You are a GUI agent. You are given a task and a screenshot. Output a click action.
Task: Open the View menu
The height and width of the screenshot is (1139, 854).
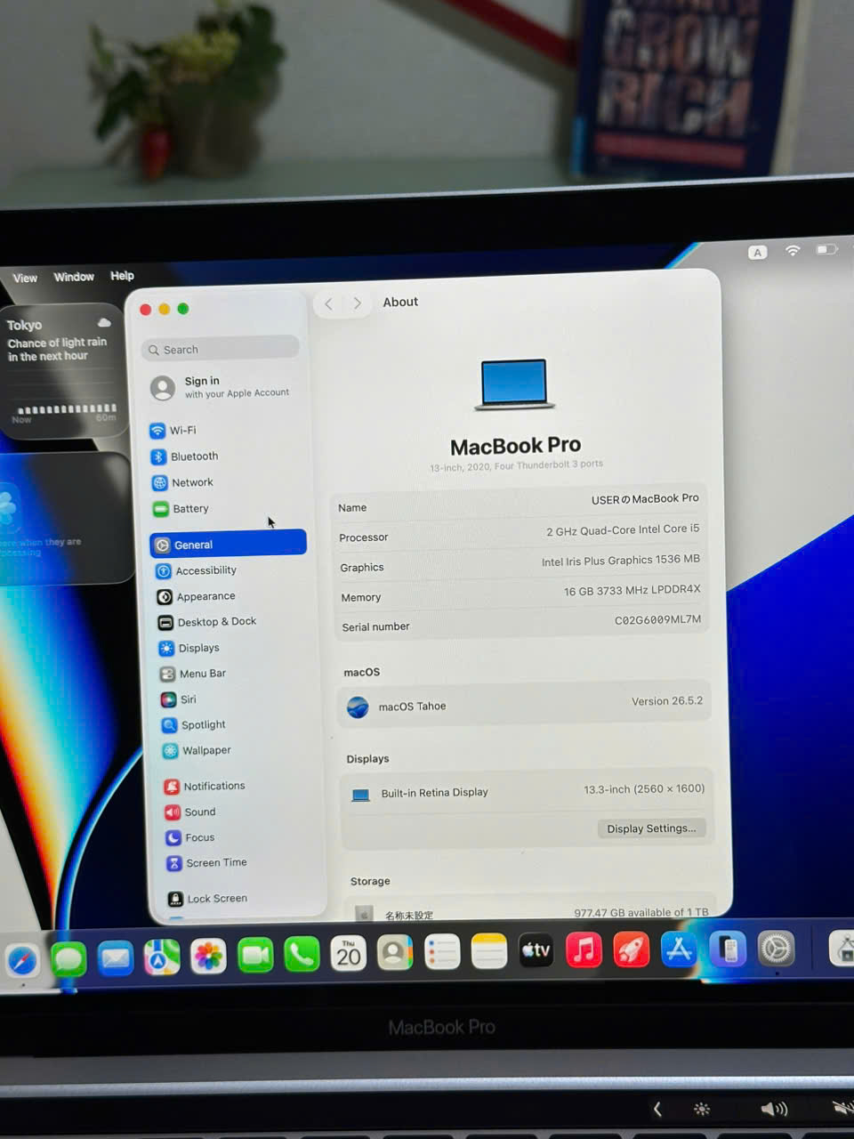coord(25,278)
